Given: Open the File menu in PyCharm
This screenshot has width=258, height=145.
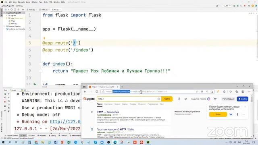Looking at the screenshot, I should click(6, 2).
